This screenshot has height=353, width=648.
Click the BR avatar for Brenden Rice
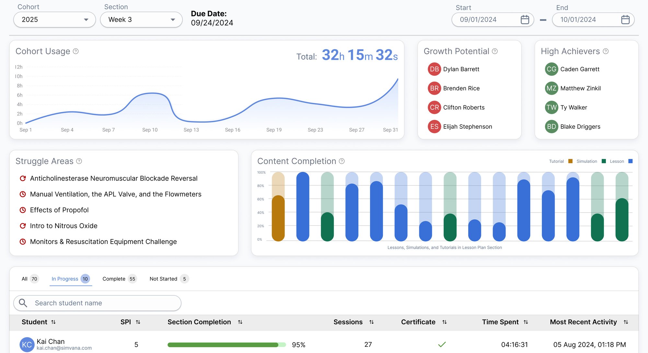click(434, 88)
